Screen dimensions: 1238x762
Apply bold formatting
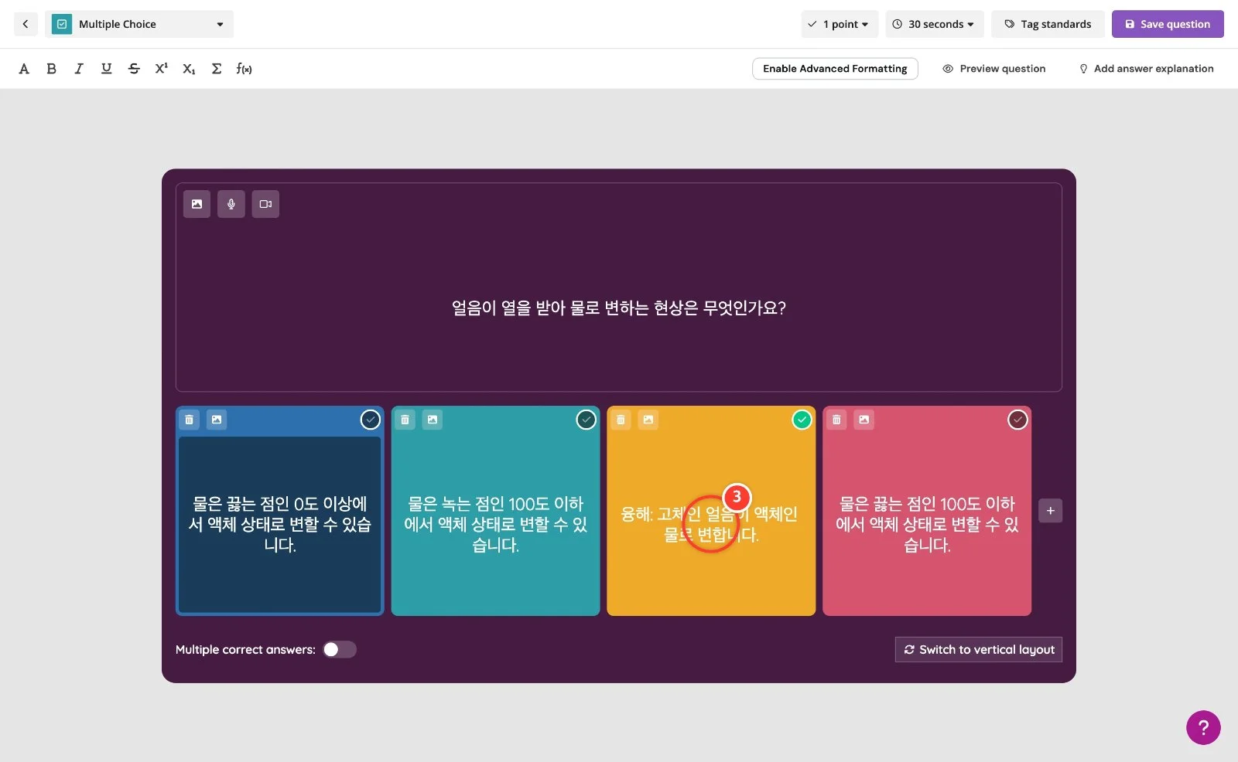51,69
